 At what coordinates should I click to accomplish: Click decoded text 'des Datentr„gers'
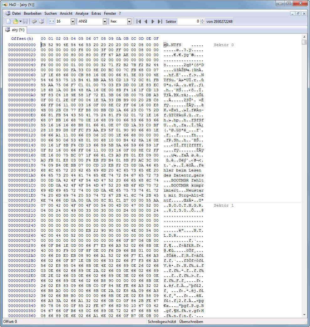(x=184, y=175)
